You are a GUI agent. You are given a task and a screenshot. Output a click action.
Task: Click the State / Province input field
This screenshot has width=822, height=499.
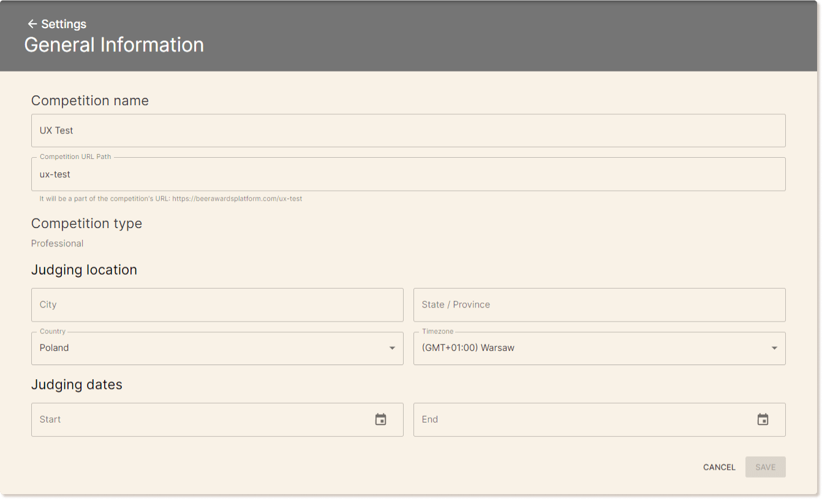599,305
